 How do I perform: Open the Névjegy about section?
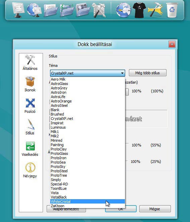coord(30,170)
